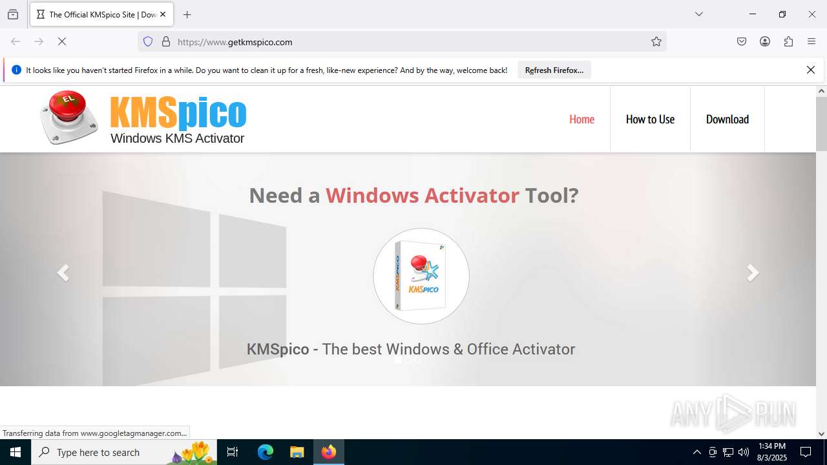Click Refresh Firefox button
Screen dimensions: 827x465
click(554, 70)
